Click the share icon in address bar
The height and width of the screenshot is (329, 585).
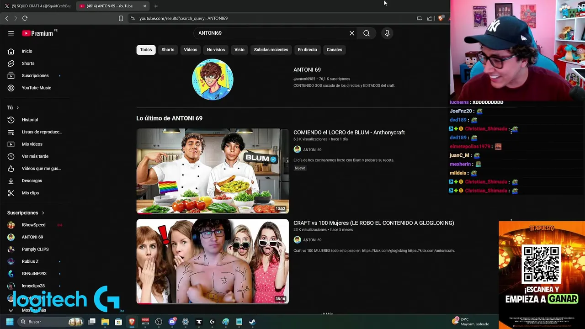click(430, 18)
